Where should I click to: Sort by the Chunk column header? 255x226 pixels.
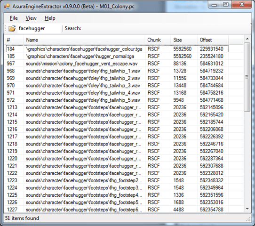[x=158, y=40]
